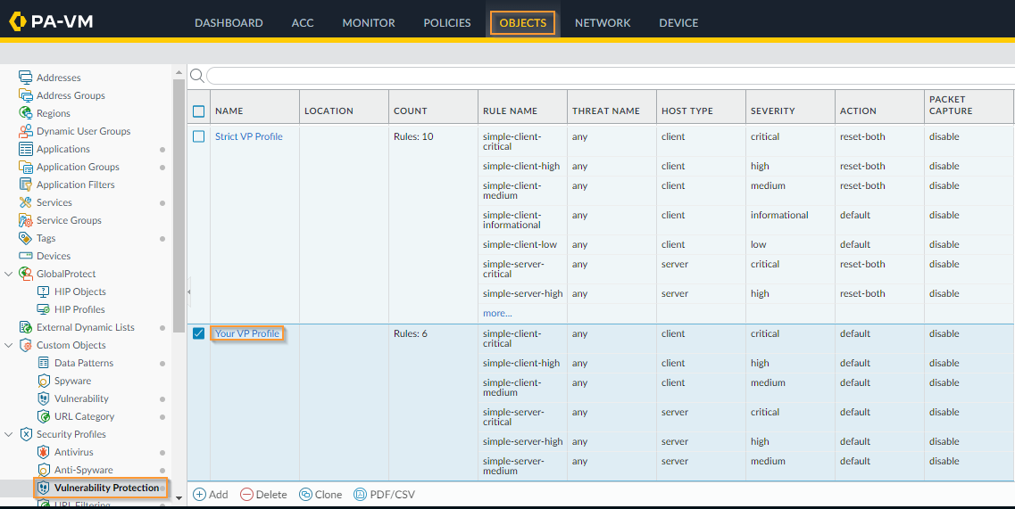Click inside the search input field
1015x509 pixels.
[x=607, y=76]
